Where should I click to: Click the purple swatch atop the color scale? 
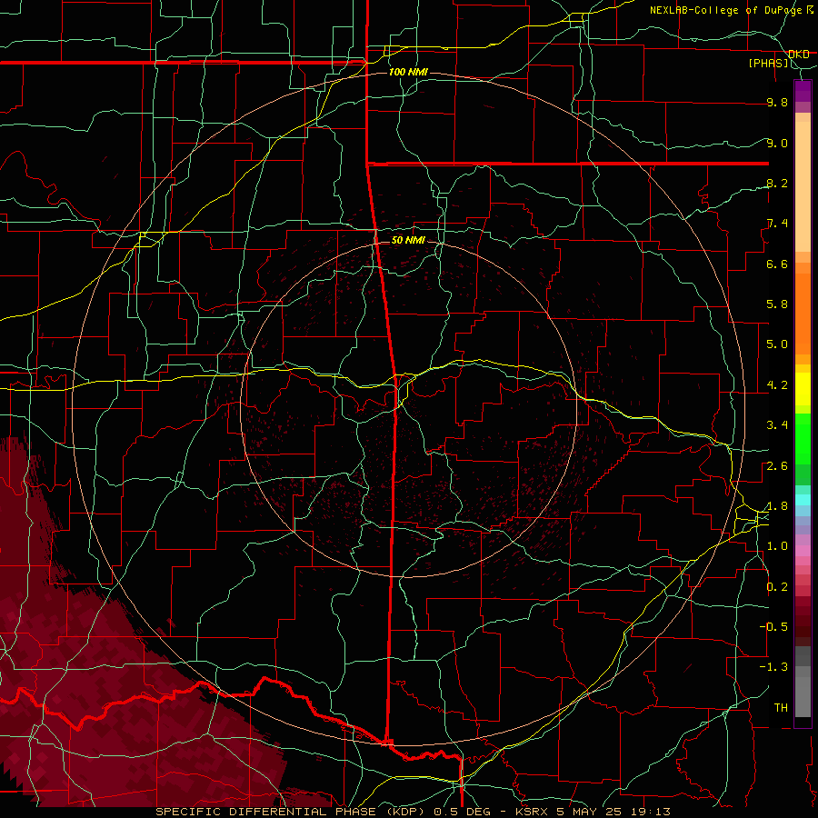803,91
